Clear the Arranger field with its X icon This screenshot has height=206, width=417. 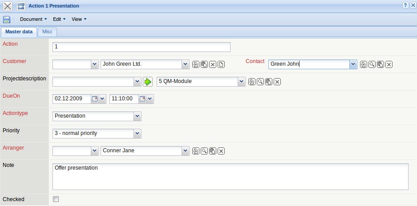(221, 151)
